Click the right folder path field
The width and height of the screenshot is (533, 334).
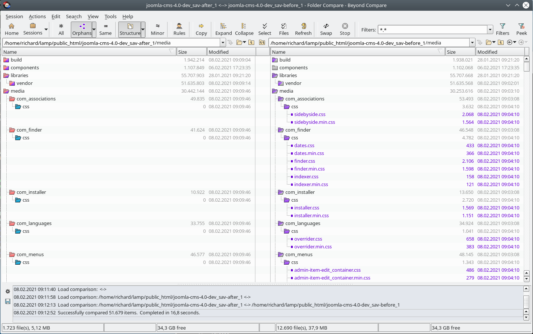tap(369, 43)
